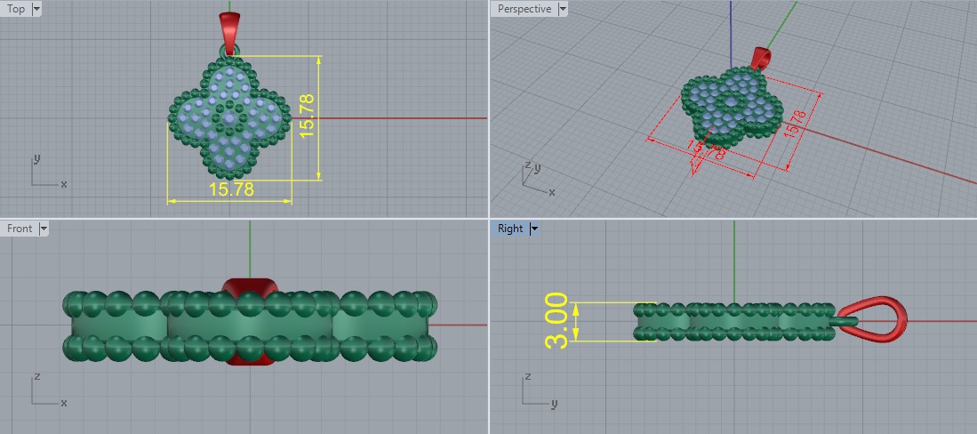
Task: Select the red bail in Front view
Action: (x=249, y=287)
